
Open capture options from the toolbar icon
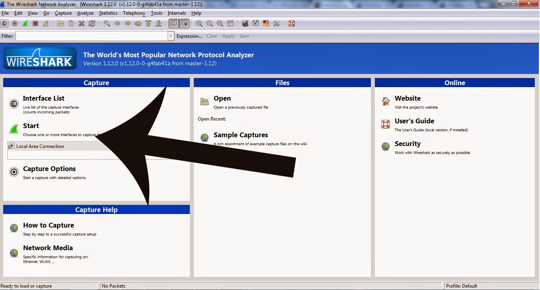tap(15, 23)
